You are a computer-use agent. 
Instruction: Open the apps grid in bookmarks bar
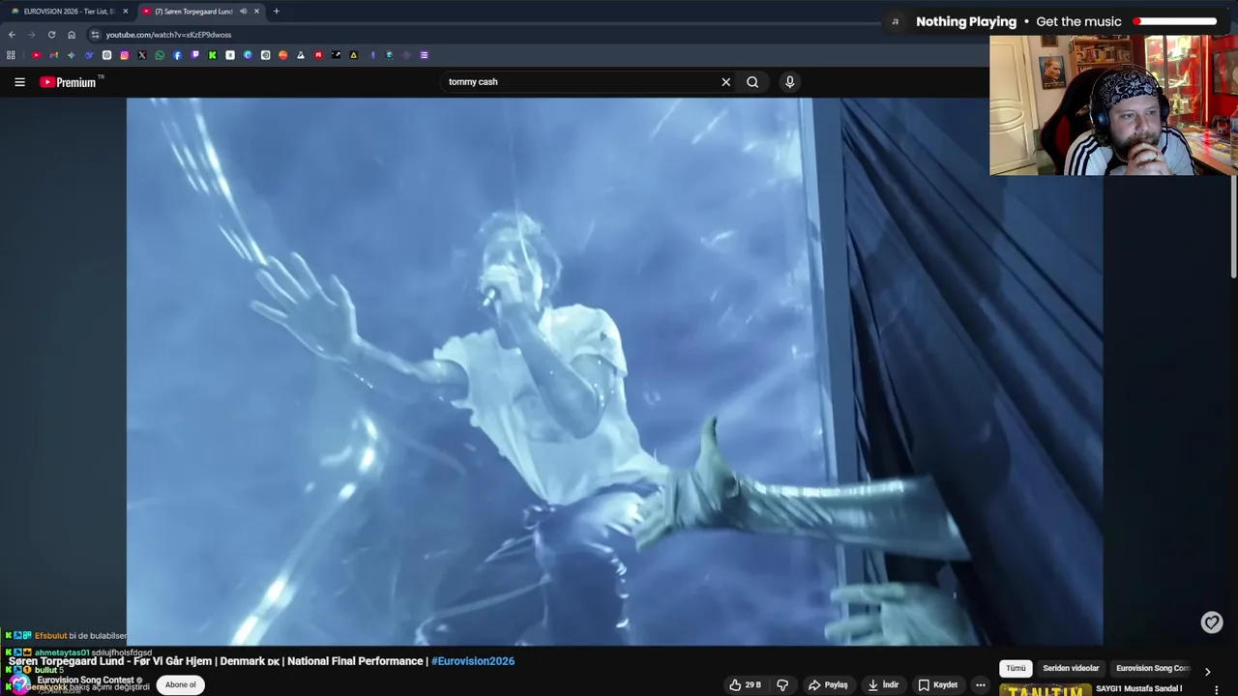coord(11,55)
